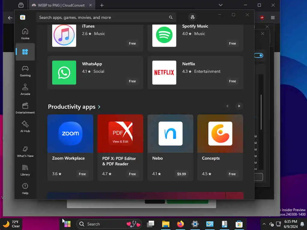Open the Netflix app icon
This screenshot has height=230, width=307.
(x=164, y=72)
